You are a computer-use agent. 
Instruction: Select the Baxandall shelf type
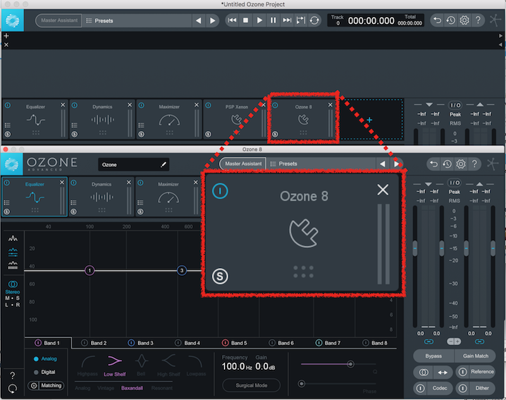coord(132,388)
